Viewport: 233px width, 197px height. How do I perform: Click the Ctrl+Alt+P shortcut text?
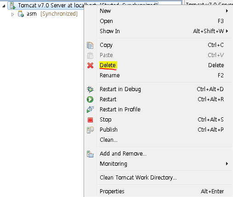point(210,130)
